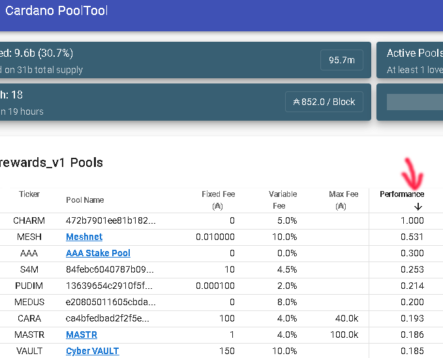This screenshot has width=443, height=358.
Task: Sort by Fixed Fee column header
Action: [x=218, y=200]
